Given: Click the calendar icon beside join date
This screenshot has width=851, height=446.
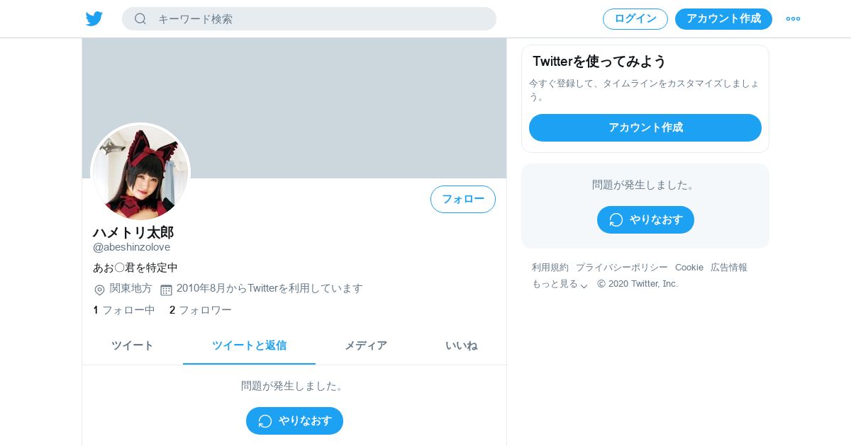Looking at the screenshot, I should pyautogui.click(x=166, y=290).
